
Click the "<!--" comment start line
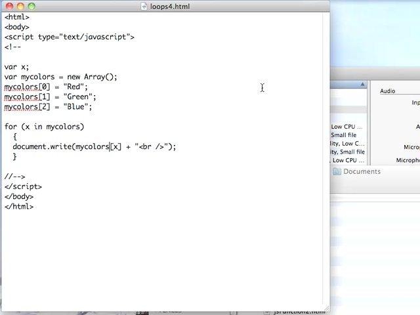tap(12, 47)
